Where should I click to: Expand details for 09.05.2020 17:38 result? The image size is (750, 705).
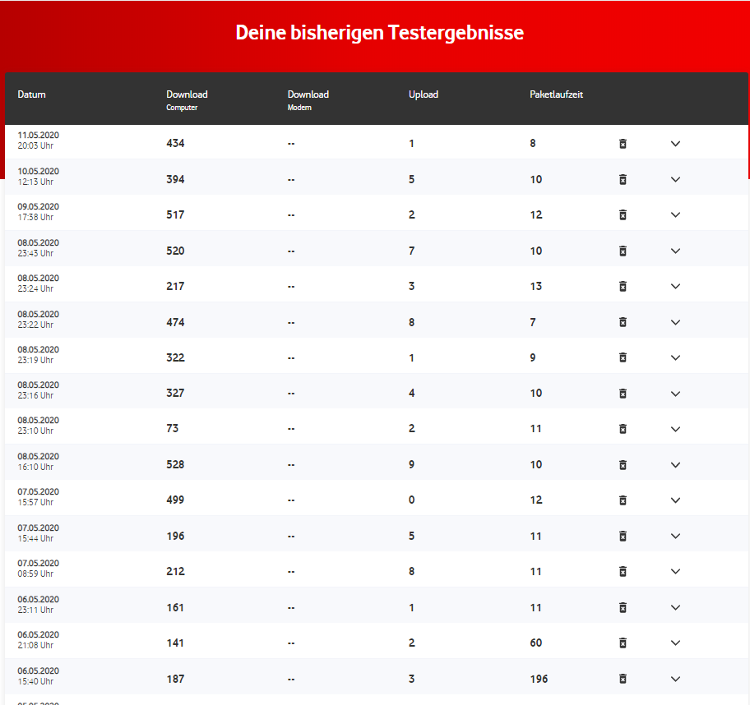[x=675, y=215]
